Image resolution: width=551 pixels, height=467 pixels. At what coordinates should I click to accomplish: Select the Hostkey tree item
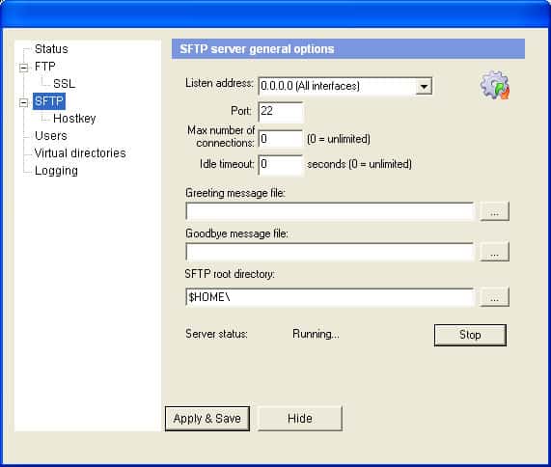[x=74, y=119]
